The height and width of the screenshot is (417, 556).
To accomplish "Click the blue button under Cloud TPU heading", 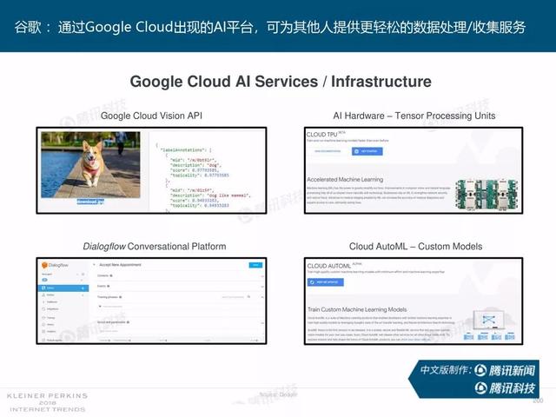I will [367, 151].
